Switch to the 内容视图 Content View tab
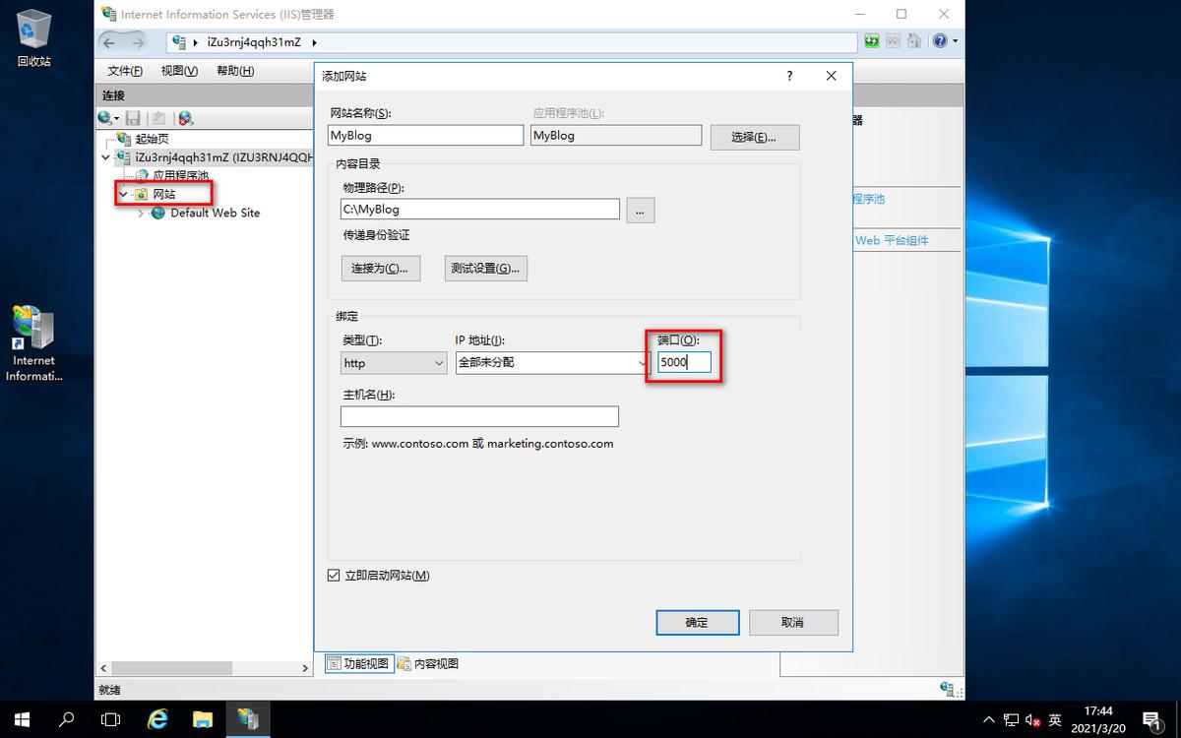Image resolution: width=1181 pixels, height=738 pixels. [428, 663]
